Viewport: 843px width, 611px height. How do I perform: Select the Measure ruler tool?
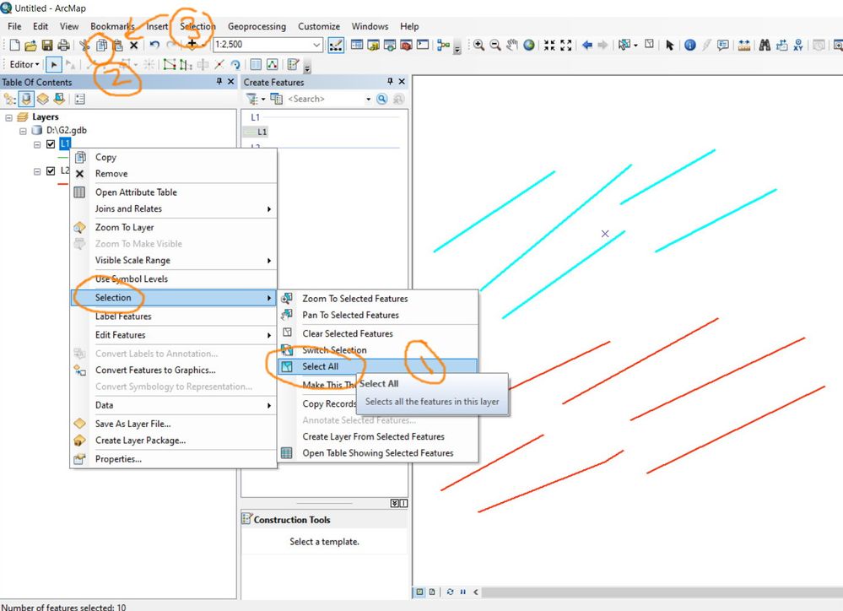744,46
